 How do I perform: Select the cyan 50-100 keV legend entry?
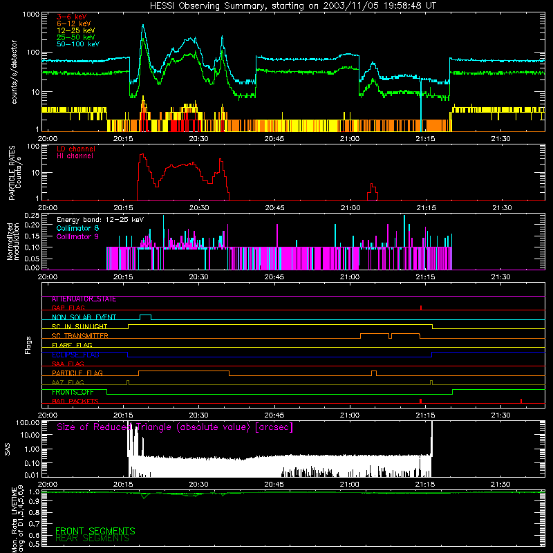pyautogui.click(x=78, y=44)
